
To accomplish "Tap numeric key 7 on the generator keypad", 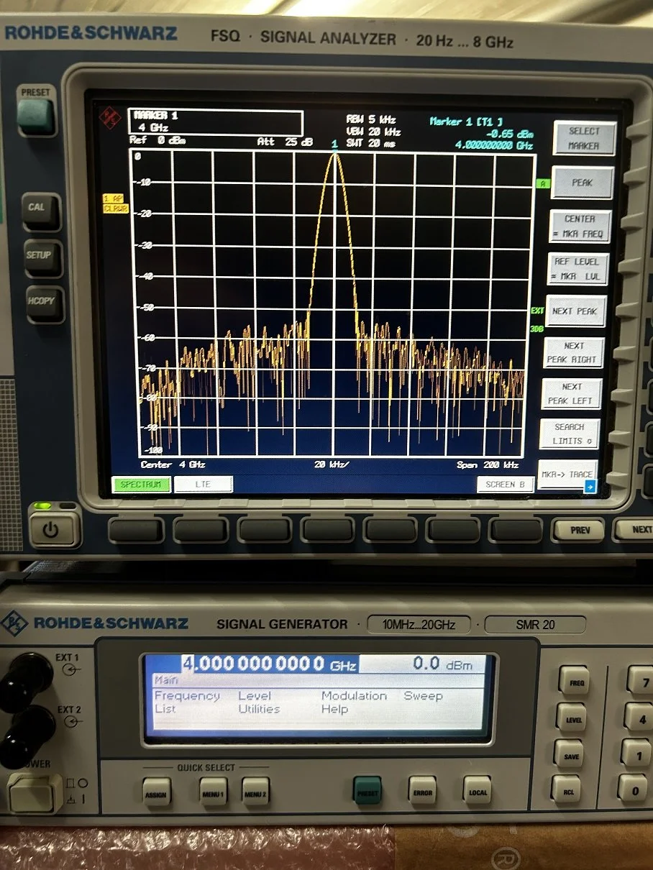I will pyautogui.click(x=641, y=681).
